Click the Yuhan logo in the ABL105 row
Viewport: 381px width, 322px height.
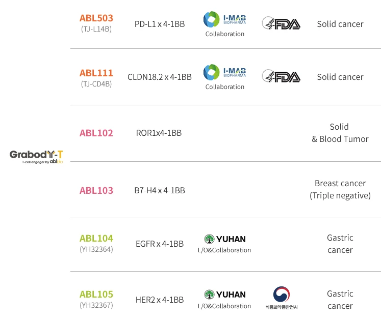[x=225, y=294]
